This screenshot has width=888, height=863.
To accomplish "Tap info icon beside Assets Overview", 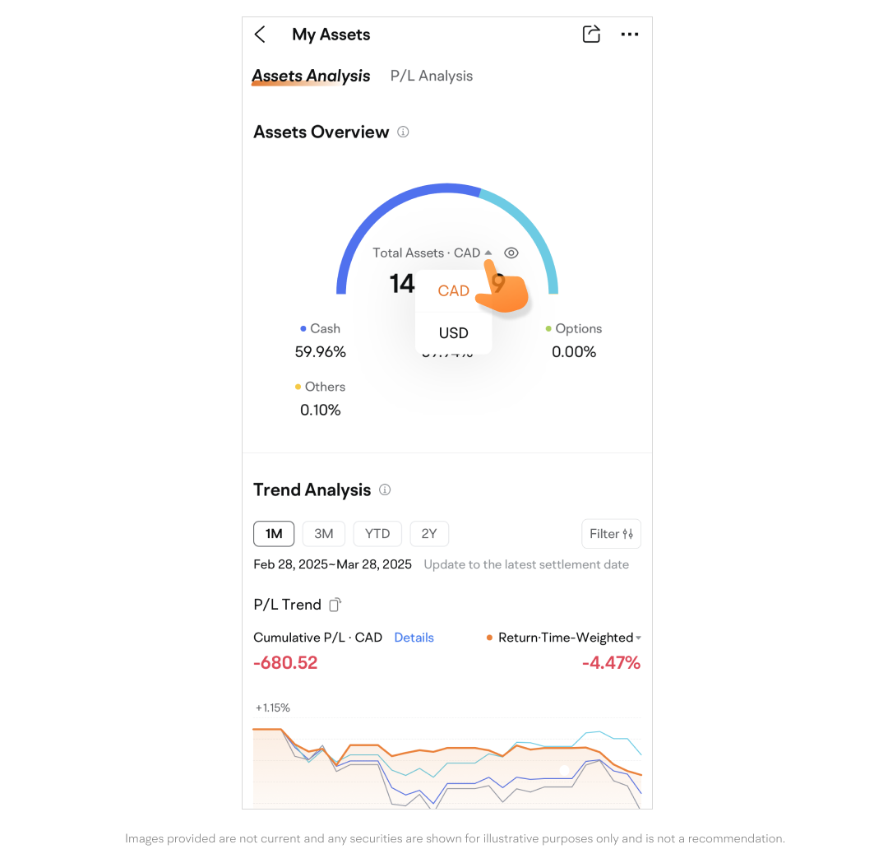I will point(403,132).
